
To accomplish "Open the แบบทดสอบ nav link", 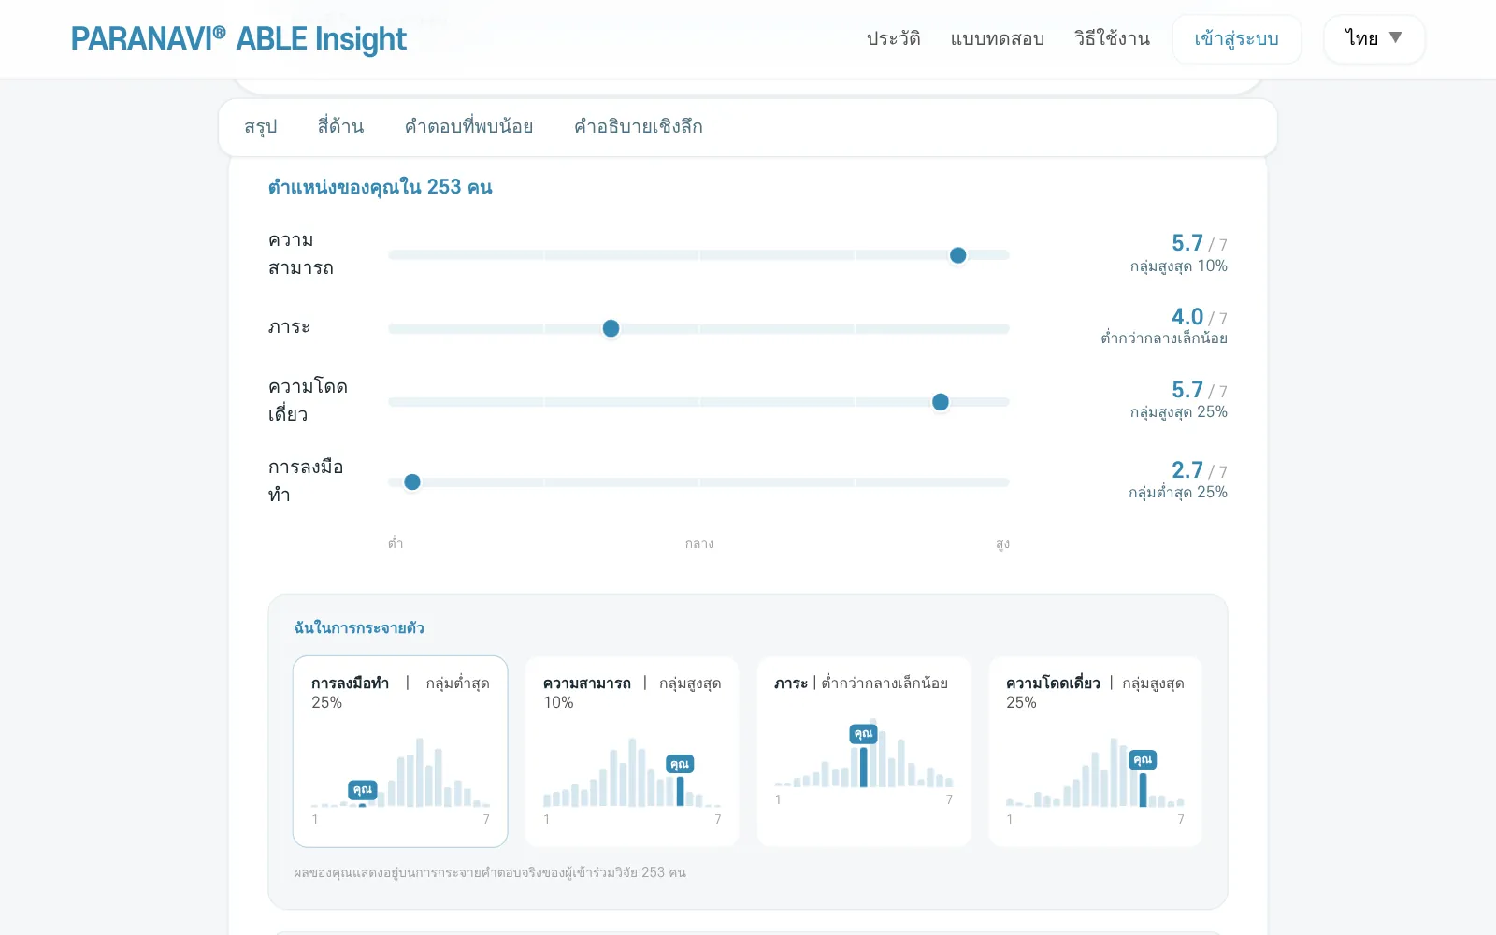I will [997, 38].
